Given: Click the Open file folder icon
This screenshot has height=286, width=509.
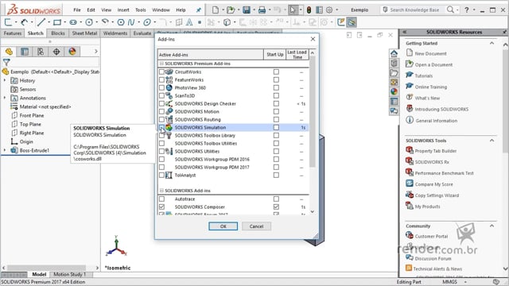Looking at the screenshot, I should click(x=231, y=10).
